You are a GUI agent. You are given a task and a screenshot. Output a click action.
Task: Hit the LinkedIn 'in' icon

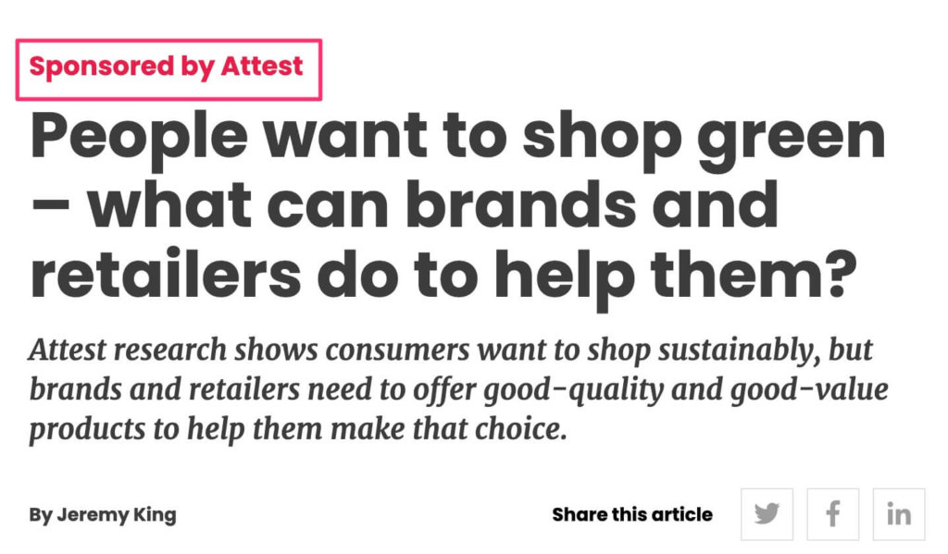(x=898, y=514)
